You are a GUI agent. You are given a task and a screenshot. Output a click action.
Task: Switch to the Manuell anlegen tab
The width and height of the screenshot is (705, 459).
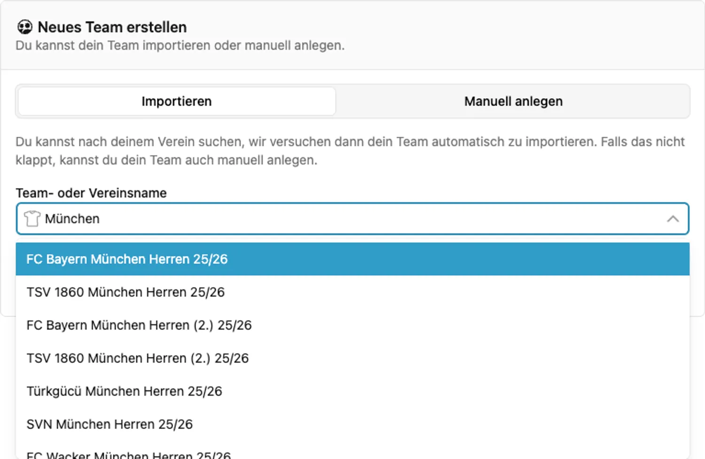513,101
